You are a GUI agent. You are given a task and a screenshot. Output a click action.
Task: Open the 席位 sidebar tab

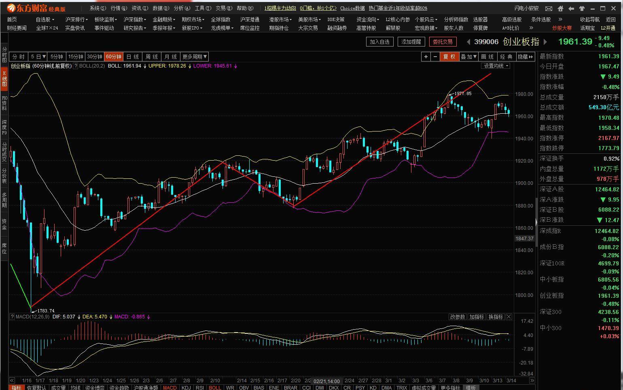pyautogui.click(x=4, y=248)
